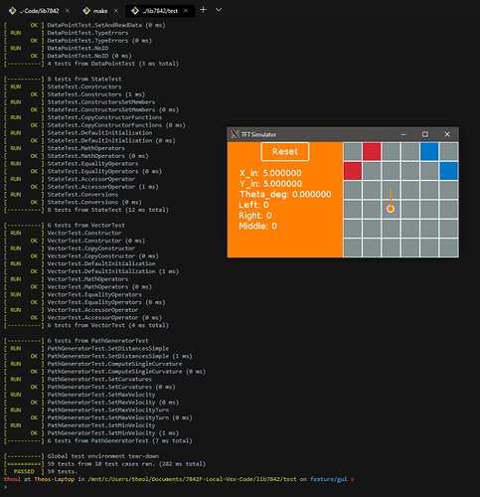Switch to the make terminal tab
This screenshot has height=497, width=480.
coord(100,11)
